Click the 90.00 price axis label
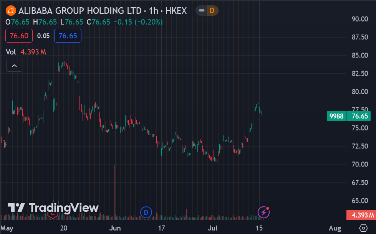 coord(360,19)
